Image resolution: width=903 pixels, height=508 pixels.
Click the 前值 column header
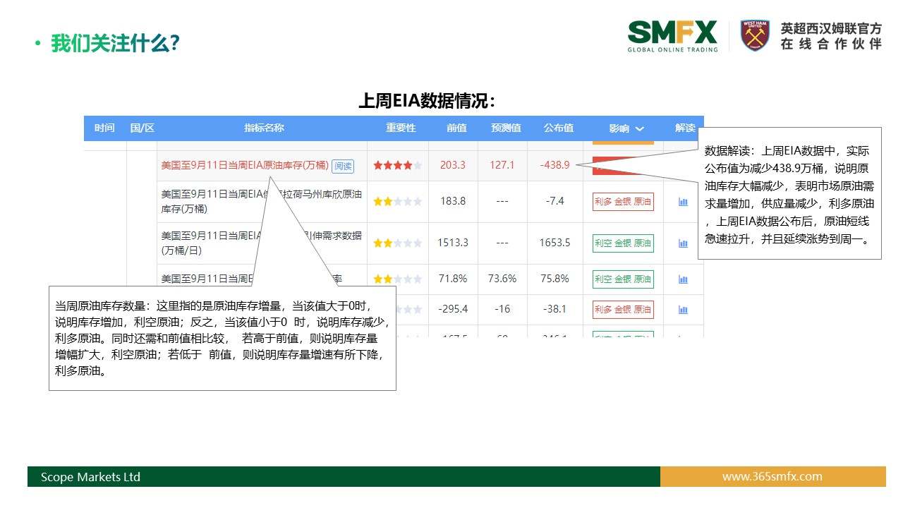pos(456,128)
